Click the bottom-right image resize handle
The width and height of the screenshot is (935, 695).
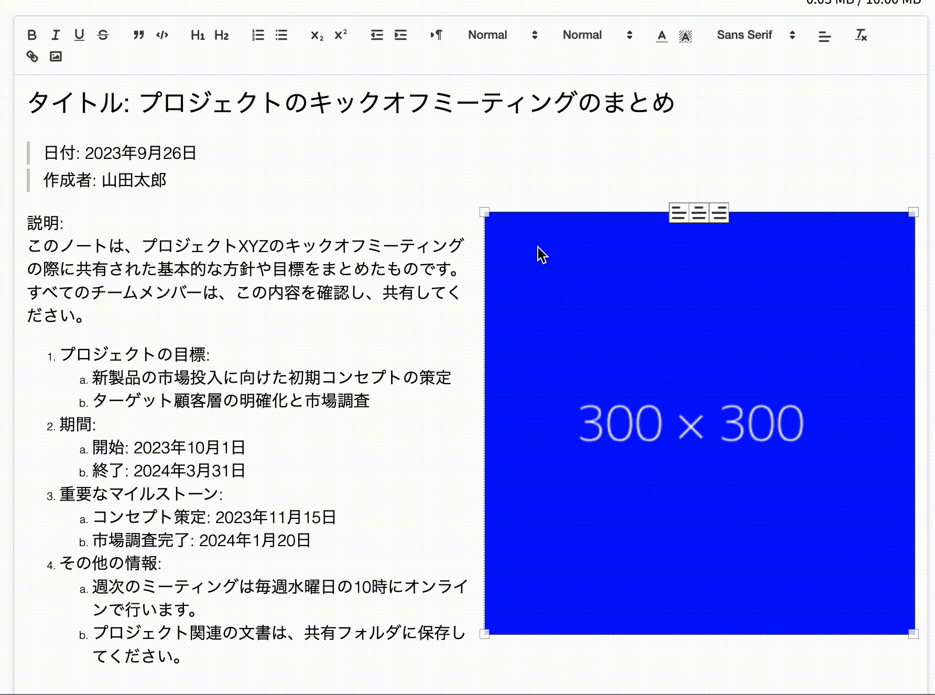tap(914, 634)
